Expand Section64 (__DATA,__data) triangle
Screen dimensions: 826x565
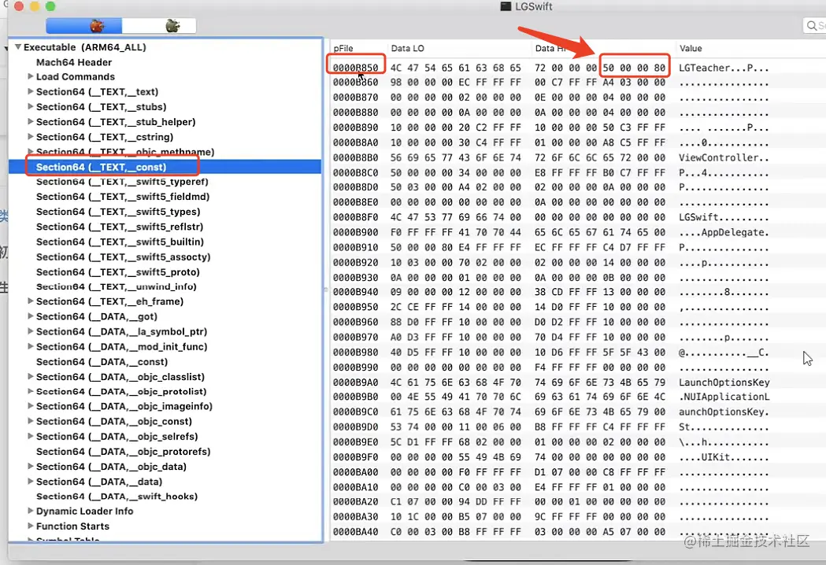(x=31, y=482)
